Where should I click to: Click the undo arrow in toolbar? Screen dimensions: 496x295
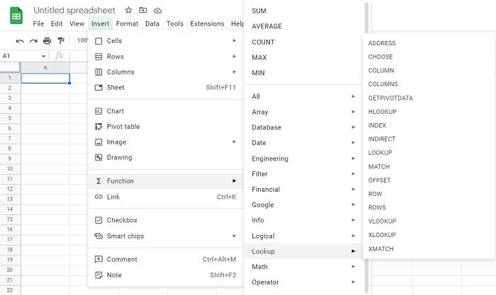point(20,41)
